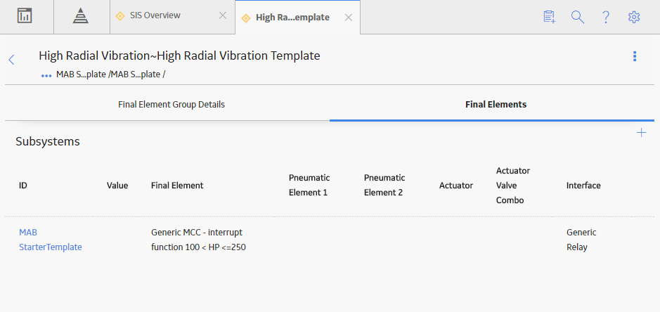Screen dimensions: 660x312
Task: Close the High Ra...emplate tab
Action: [x=349, y=18]
